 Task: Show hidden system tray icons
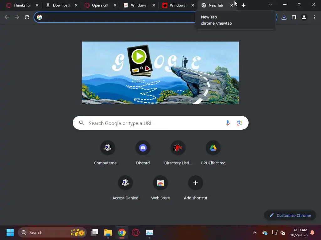[x=255, y=232]
